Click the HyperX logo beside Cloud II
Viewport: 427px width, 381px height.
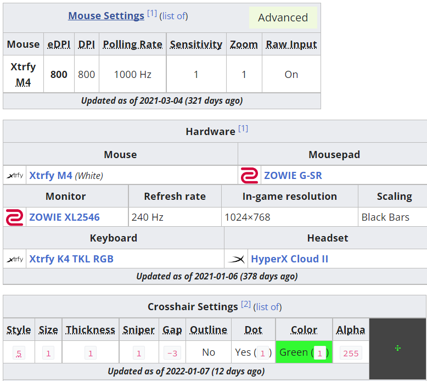pyautogui.click(x=236, y=259)
